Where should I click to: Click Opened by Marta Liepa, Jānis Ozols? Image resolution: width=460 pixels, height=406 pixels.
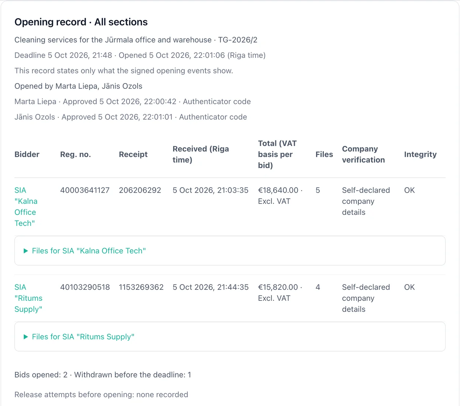(78, 86)
